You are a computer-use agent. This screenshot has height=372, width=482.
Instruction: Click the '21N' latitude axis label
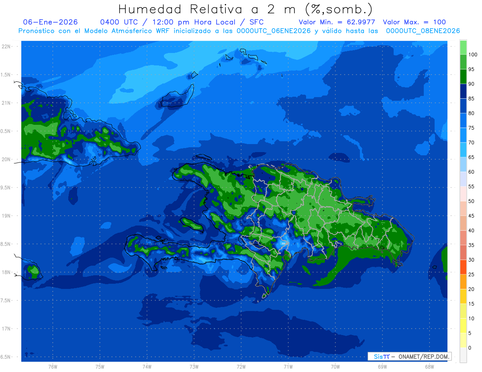[7, 103]
